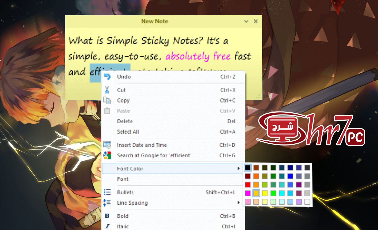Pick the magenta color swatch
378x230 pixels.
click(248, 193)
